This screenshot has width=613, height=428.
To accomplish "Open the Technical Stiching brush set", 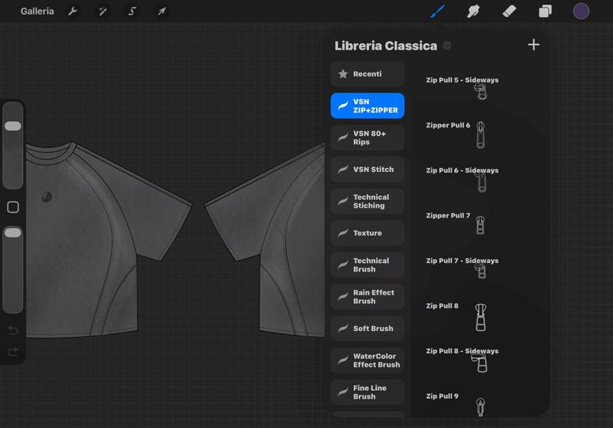I will click(367, 201).
